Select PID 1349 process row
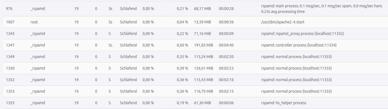 (x=10, y=57)
